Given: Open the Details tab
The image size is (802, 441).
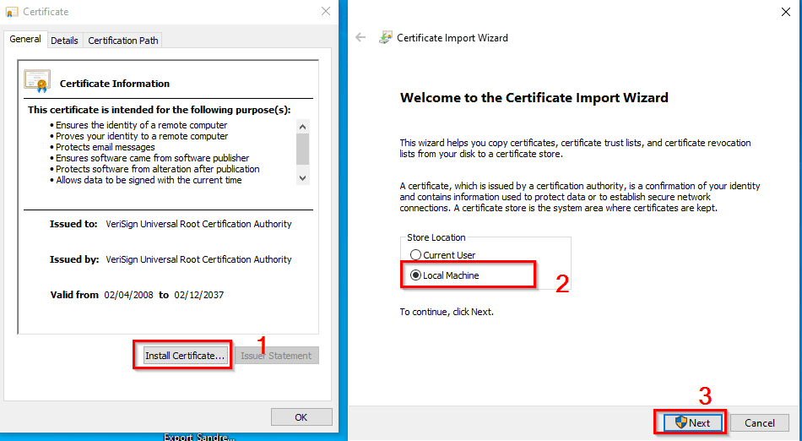Looking at the screenshot, I should tap(64, 40).
